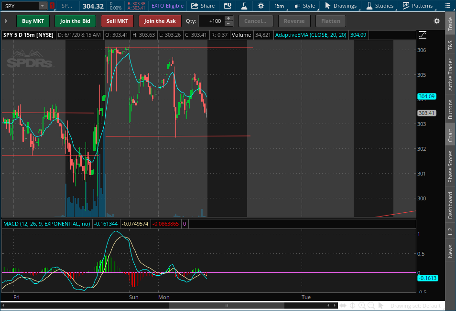Expand the SPY symbol selector dropdown arrow

43,6
